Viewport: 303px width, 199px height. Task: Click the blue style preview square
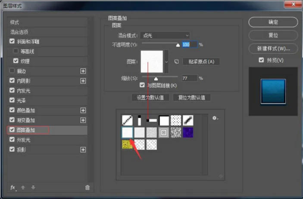tap(273, 91)
